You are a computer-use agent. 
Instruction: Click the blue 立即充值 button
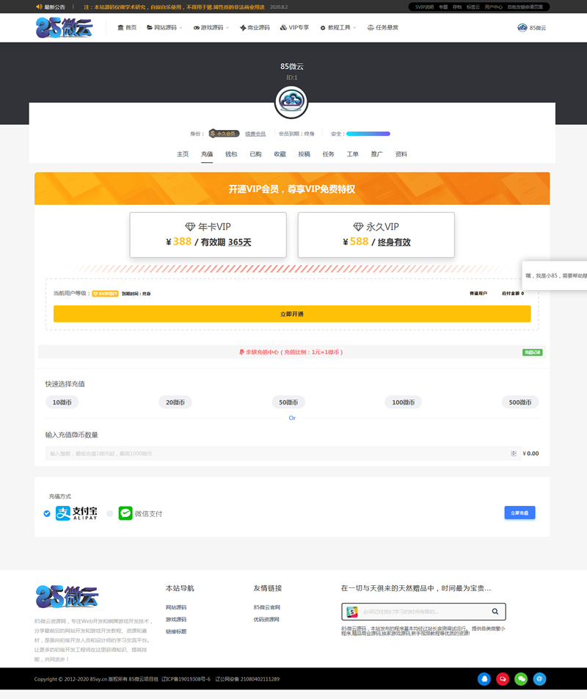click(521, 513)
